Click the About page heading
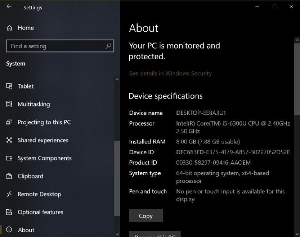Viewport: 300px width, 237px height. (143, 28)
